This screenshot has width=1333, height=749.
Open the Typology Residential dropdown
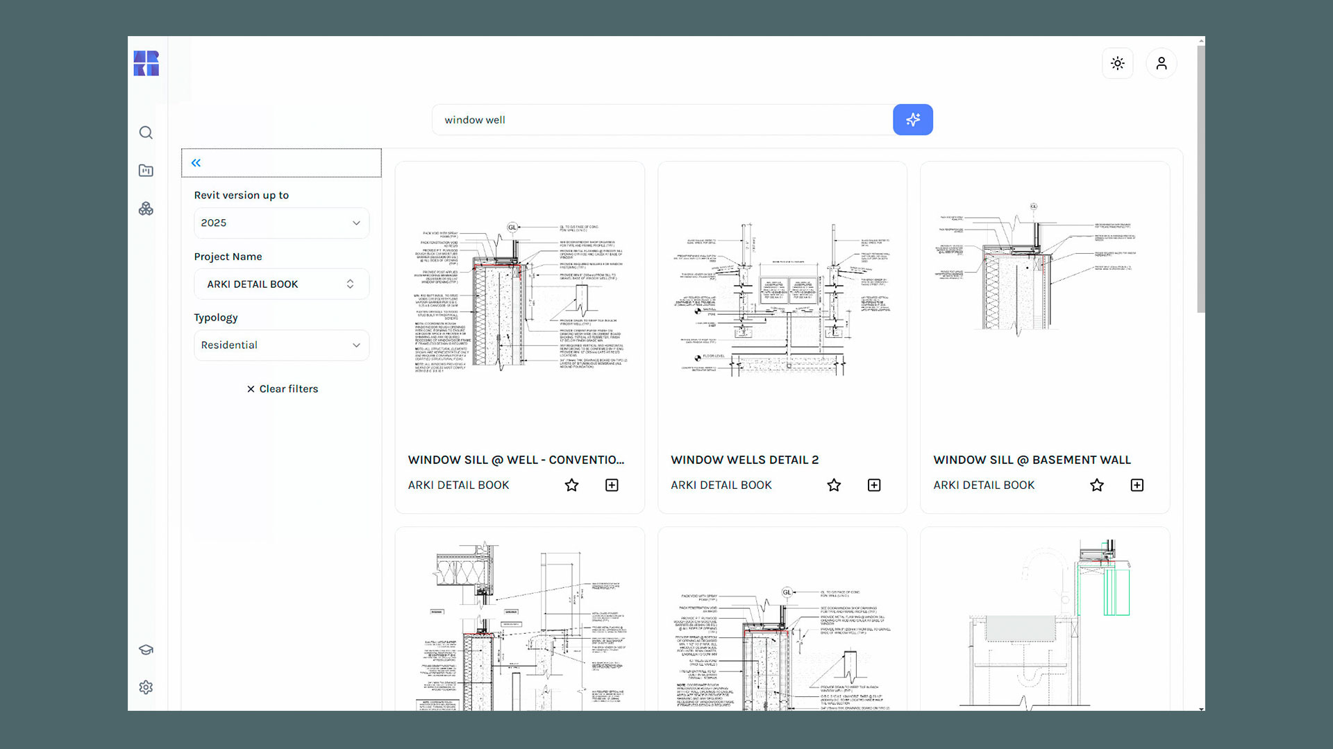click(x=282, y=345)
